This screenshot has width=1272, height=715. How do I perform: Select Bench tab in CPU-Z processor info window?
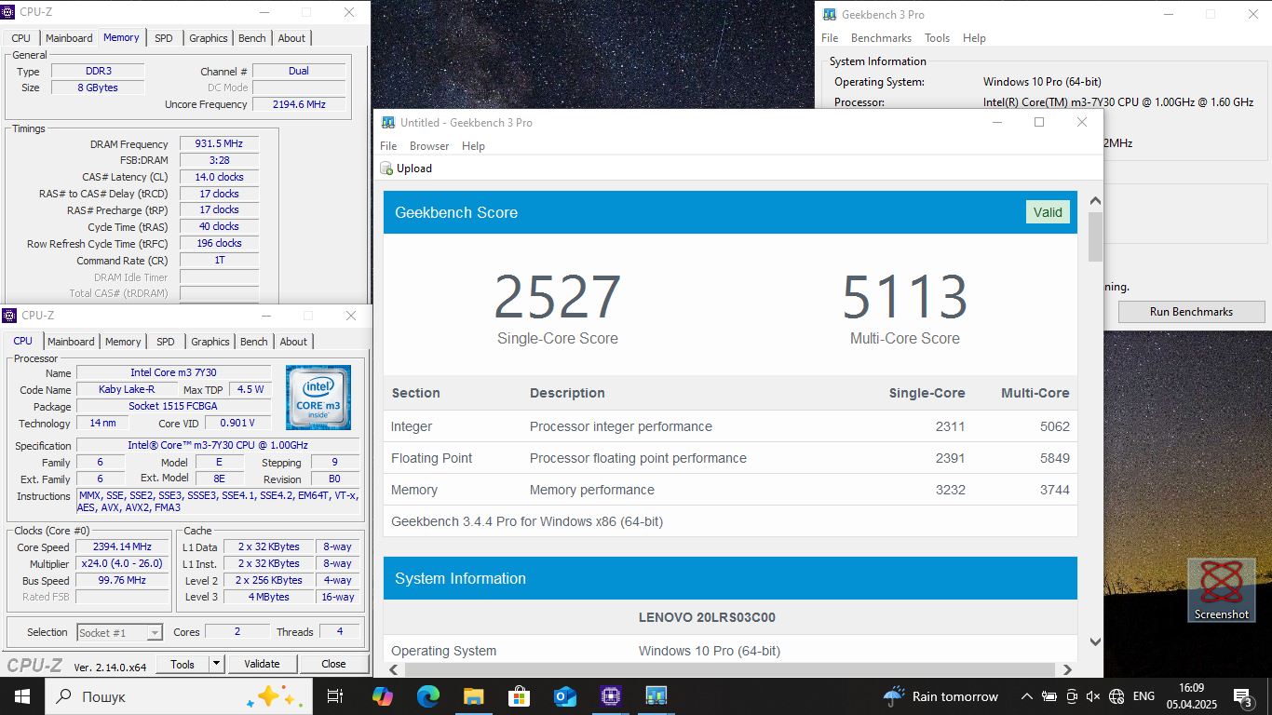(x=253, y=342)
